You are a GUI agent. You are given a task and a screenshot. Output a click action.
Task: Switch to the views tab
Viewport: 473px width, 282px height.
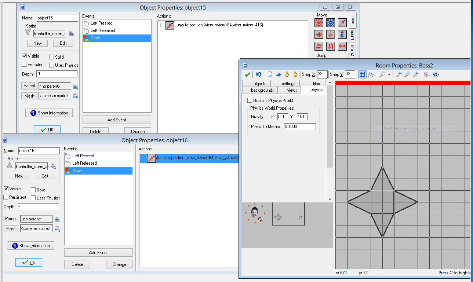point(292,90)
